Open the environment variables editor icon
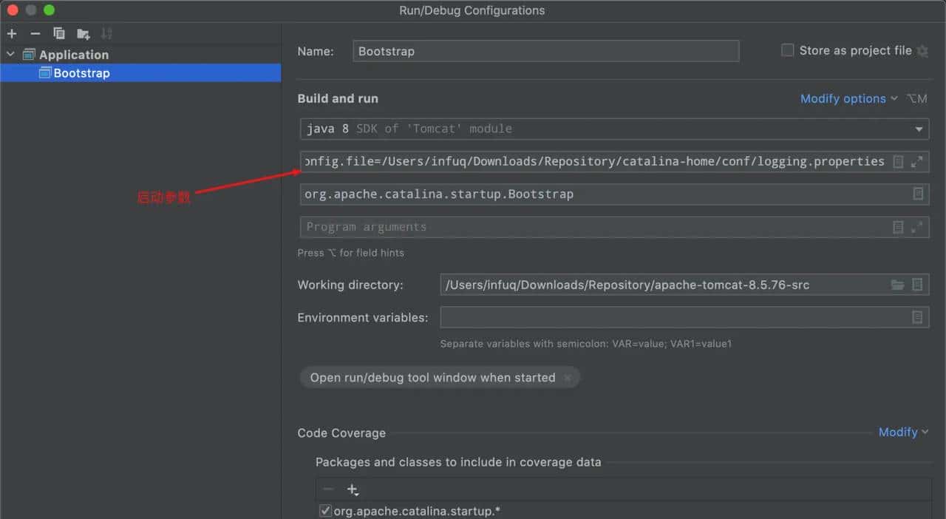946x519 pixels. [917, 317]
